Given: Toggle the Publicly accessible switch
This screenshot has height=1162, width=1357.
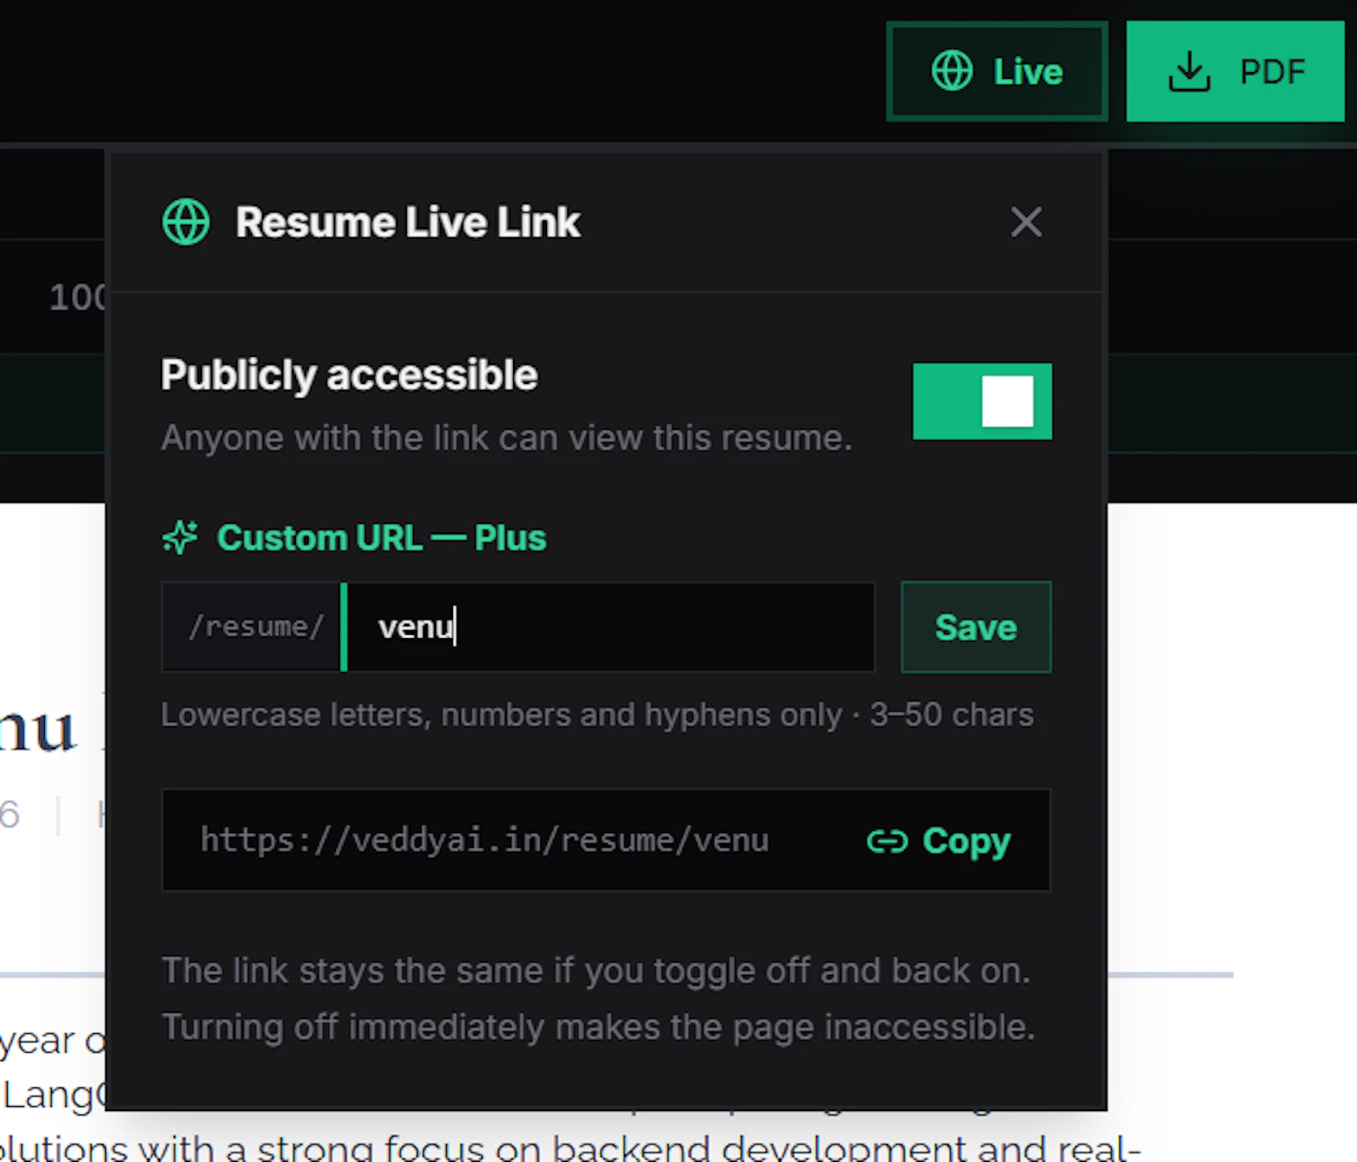Looking at the screenshot, I should [982, 401].
